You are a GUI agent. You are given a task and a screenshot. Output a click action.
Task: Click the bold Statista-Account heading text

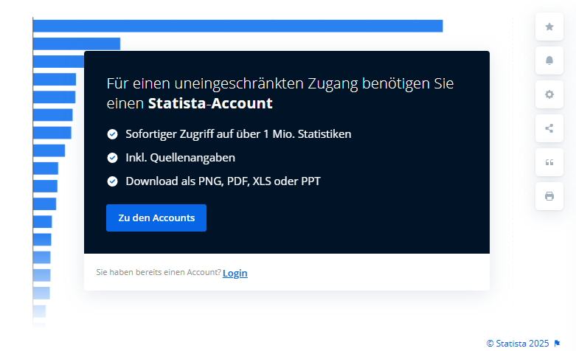point(210,103)
